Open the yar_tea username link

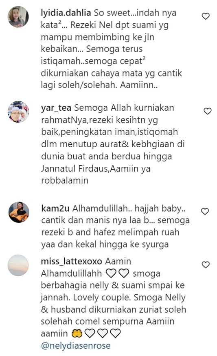click(x=56, y=108)
